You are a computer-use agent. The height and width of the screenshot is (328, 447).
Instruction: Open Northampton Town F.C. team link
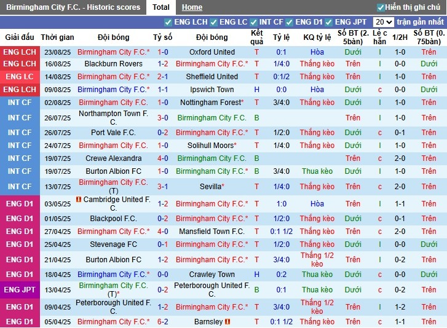114,118
